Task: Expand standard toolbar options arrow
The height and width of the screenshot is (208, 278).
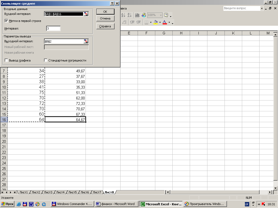Action: coord(170,16)
